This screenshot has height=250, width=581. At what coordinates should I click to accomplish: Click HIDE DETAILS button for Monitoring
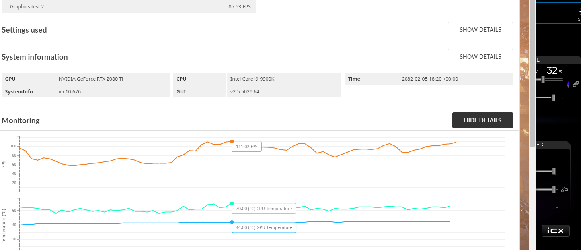(482, 120)
